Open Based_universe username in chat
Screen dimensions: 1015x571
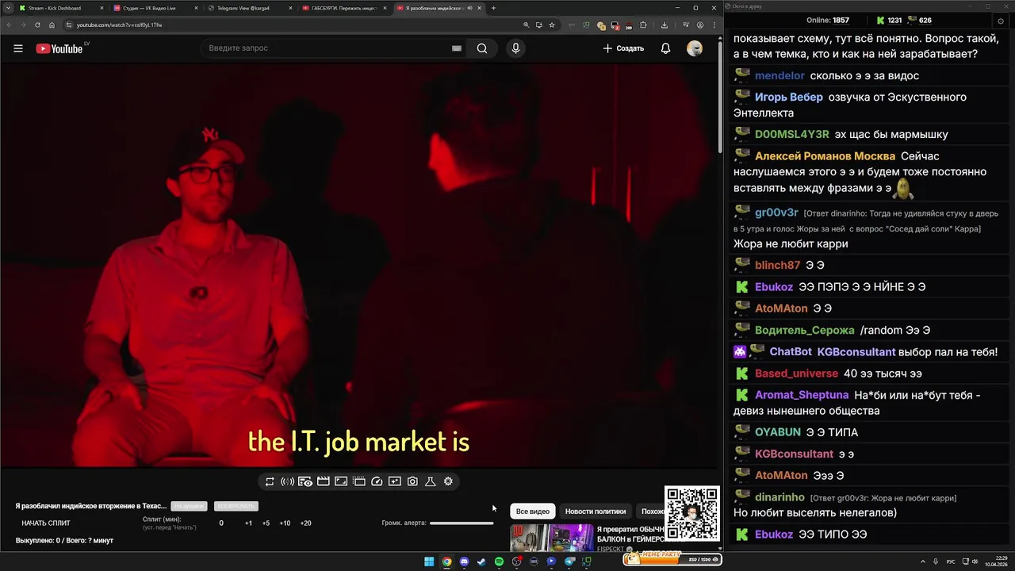(796, 374)
